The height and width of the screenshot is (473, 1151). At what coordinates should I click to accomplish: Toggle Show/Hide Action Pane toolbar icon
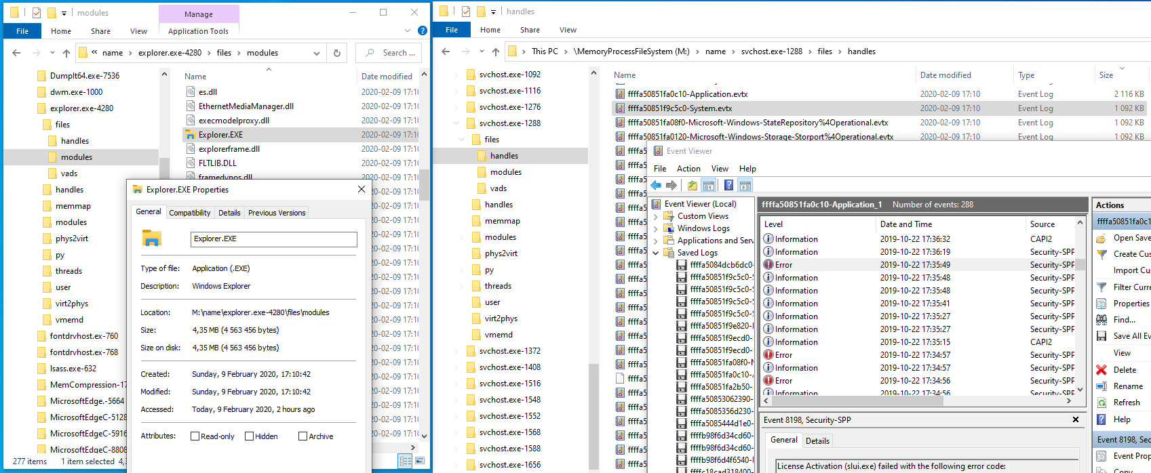745,185
